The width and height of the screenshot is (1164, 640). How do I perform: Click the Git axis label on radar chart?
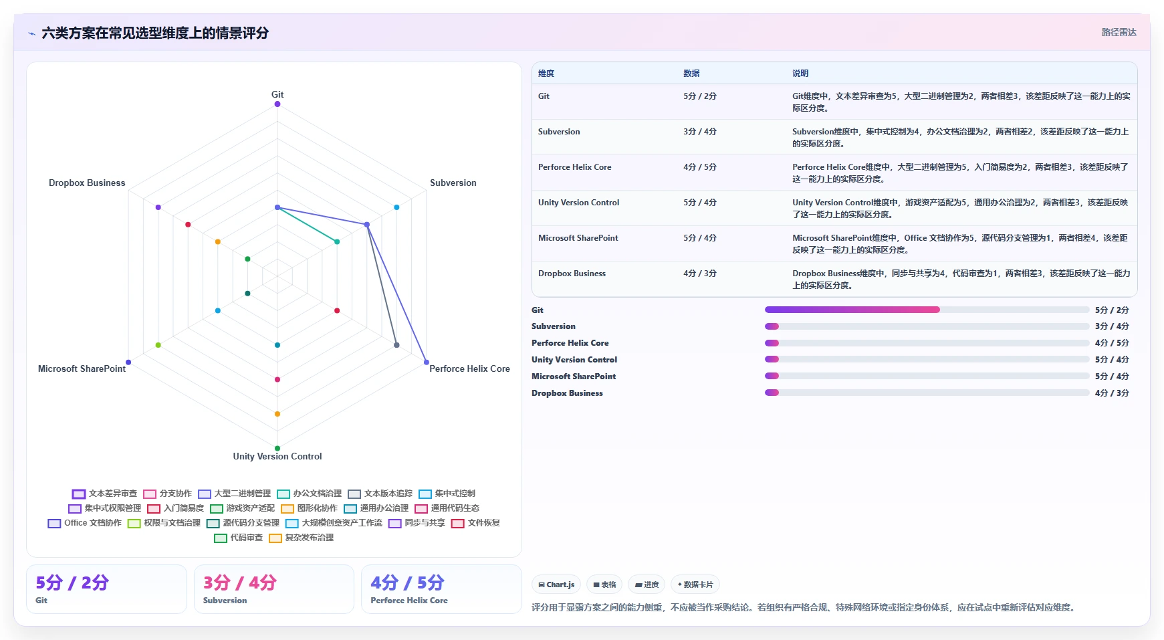[277, 94]
